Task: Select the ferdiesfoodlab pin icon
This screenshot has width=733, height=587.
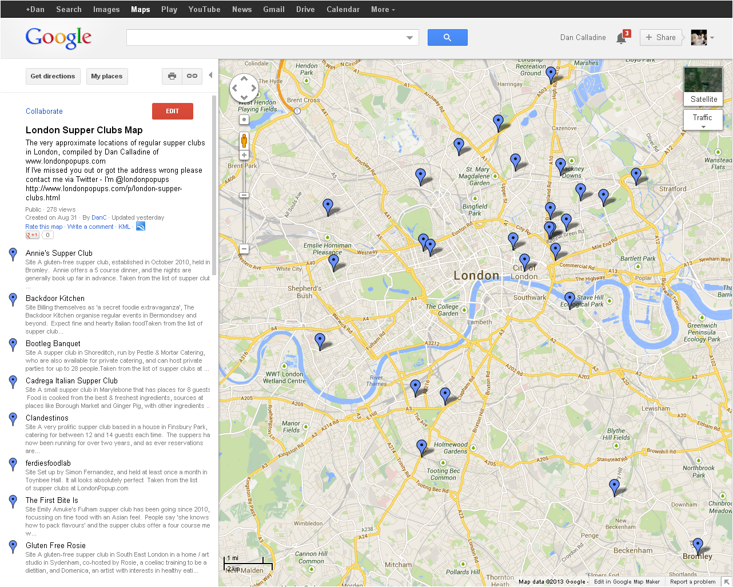Action: click(13, 465)
